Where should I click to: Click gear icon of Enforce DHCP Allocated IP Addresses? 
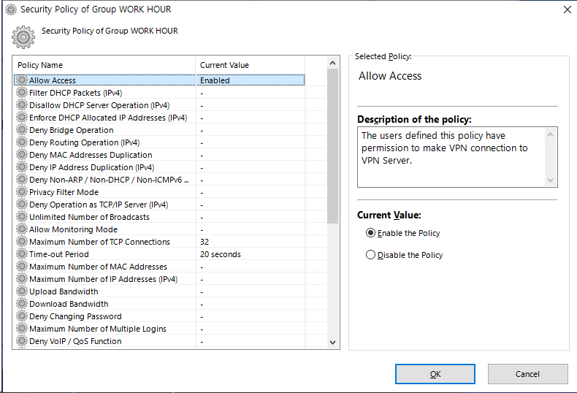(x=22, y=118)
